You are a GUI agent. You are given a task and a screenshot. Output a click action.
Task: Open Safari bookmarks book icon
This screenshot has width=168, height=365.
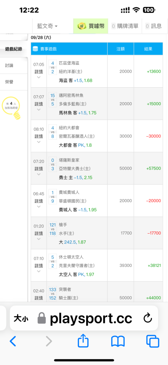tap(118, 342)
